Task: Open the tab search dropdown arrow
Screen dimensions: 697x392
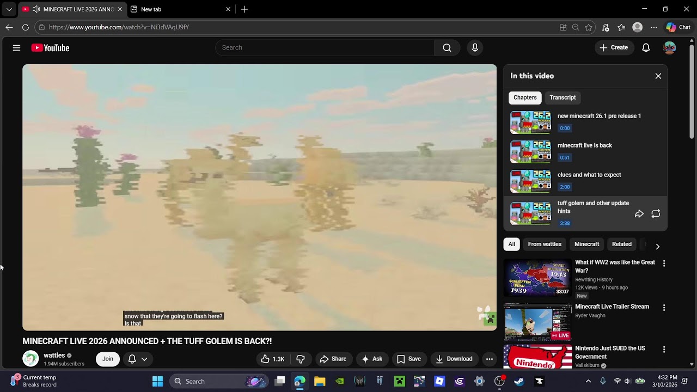Action: click(9, 9)
